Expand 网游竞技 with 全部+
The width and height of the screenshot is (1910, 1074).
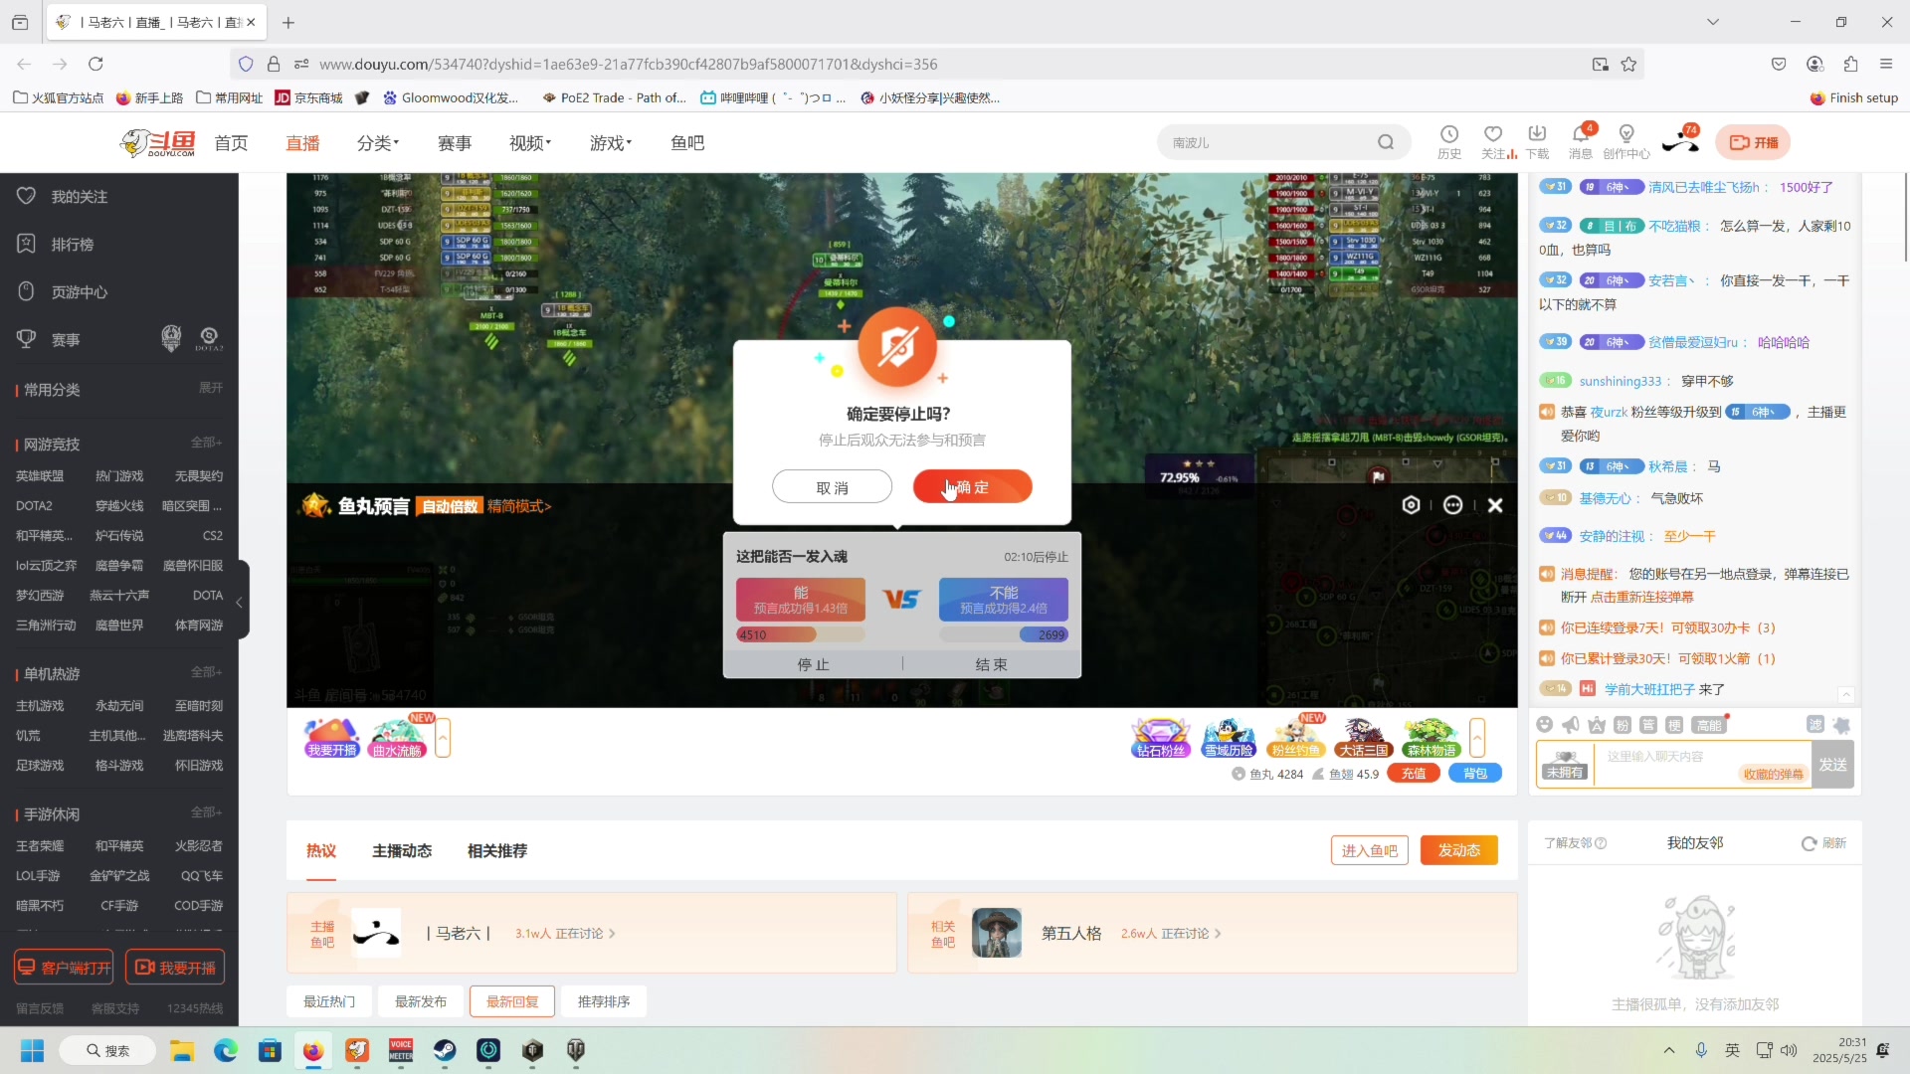tap(207, 443)
